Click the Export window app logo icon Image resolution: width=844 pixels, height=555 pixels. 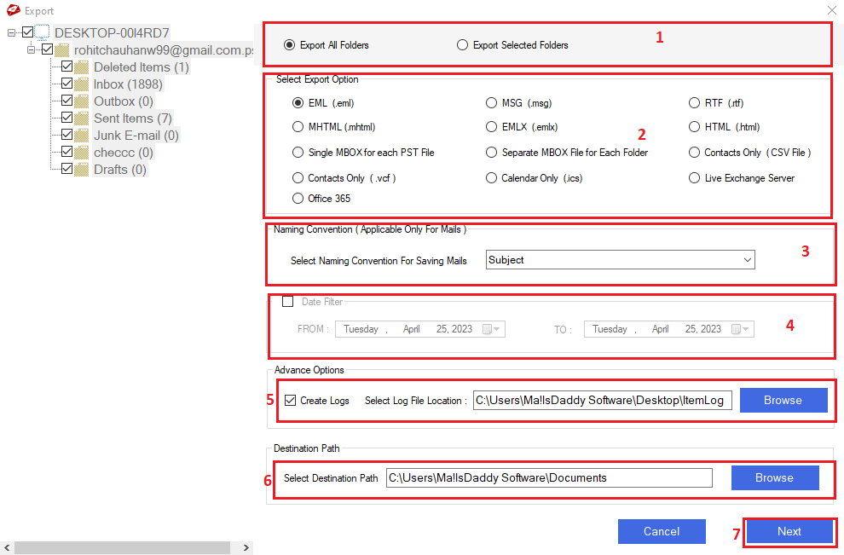click(13, 10)
